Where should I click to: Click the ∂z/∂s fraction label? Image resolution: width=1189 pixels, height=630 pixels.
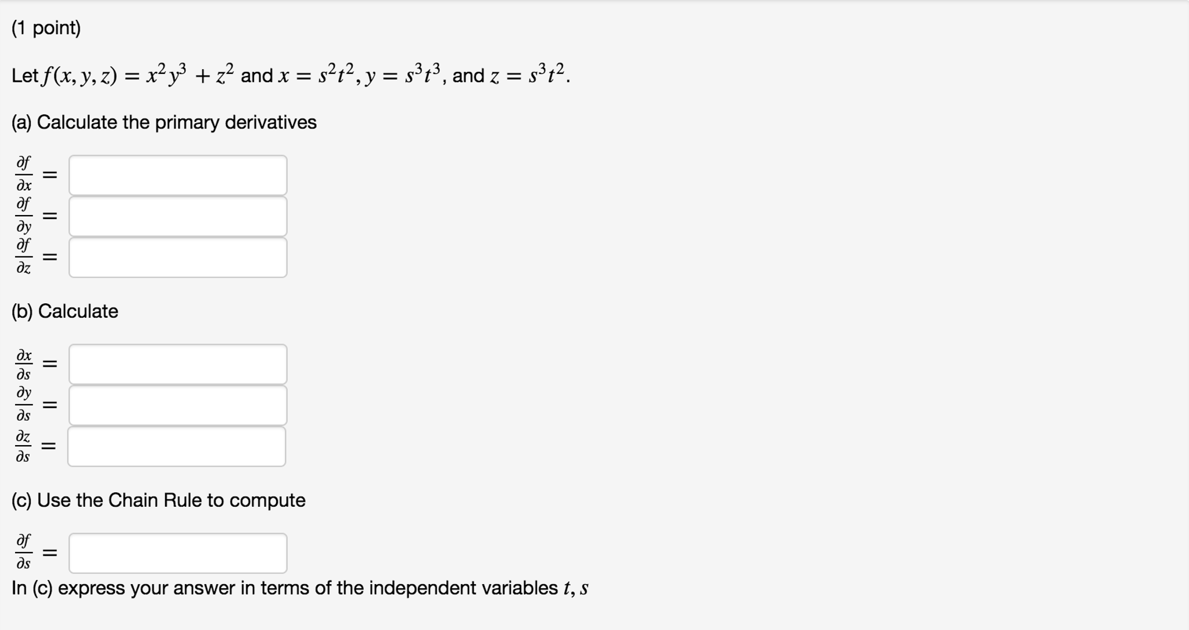[23, 446]
